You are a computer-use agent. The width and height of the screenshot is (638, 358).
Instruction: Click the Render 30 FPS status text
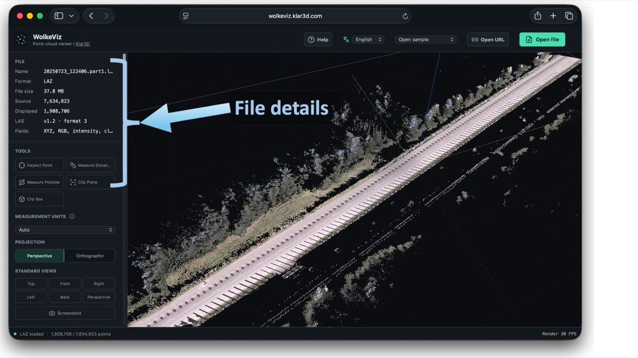click(x=559, y=334)
